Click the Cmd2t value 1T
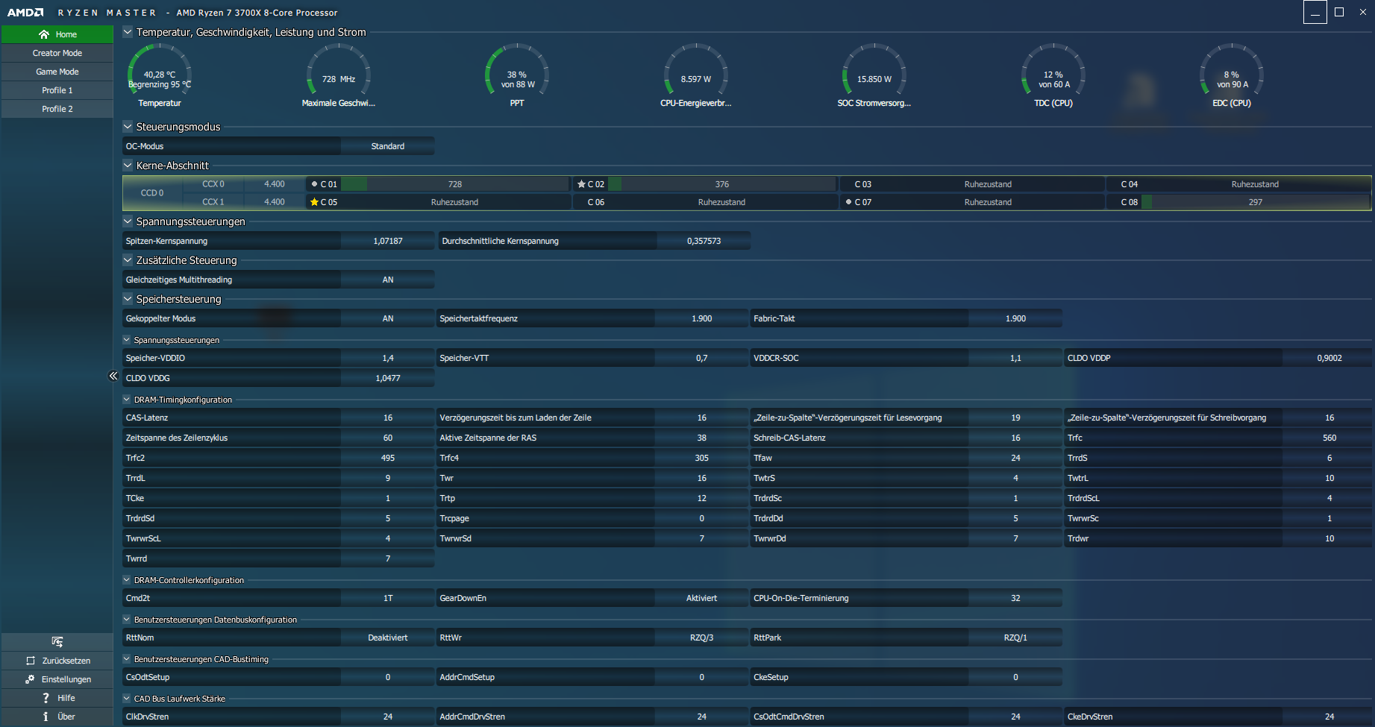 (x=388, y=598)
